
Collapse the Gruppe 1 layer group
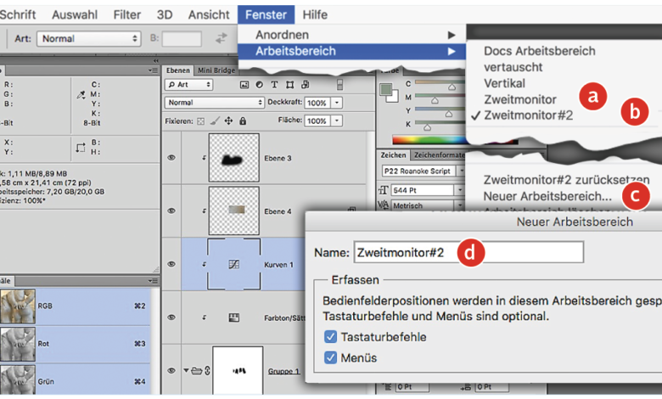186,372
